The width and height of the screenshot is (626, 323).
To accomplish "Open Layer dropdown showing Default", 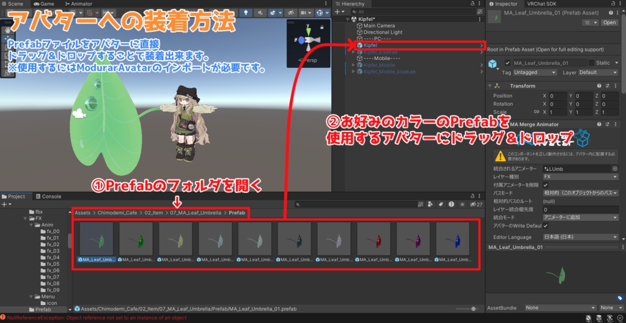I will (x=598, y=73).
